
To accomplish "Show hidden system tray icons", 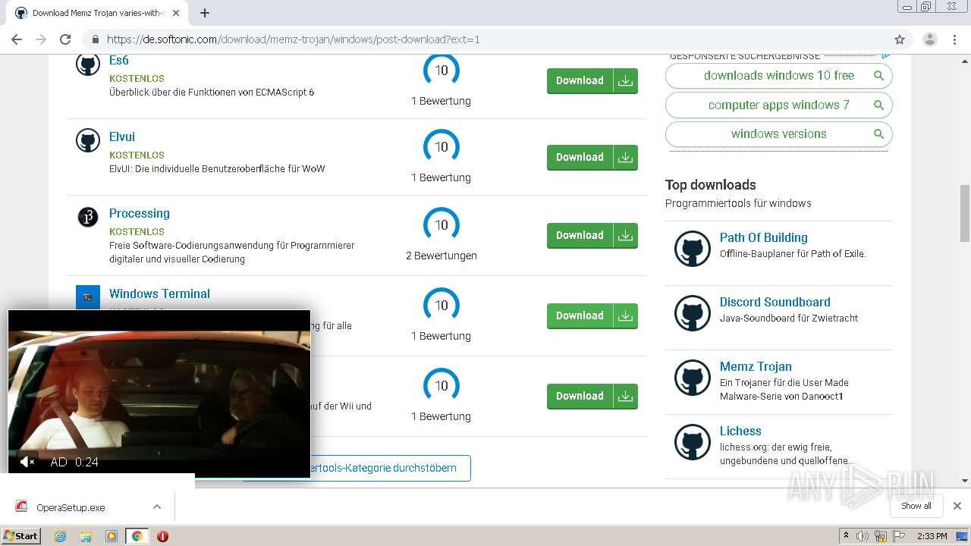I will (846, 536).
